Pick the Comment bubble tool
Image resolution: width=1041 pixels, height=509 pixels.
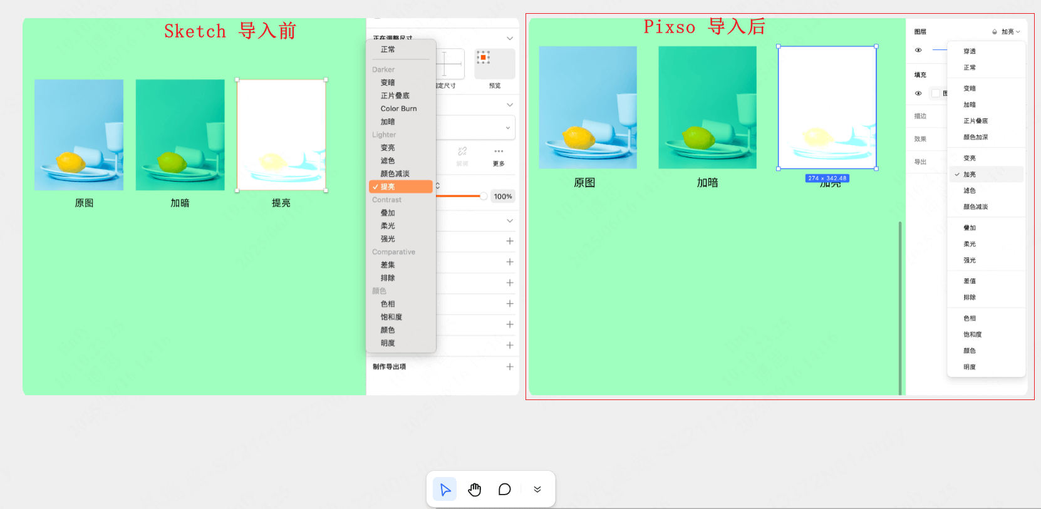[504, 490]
